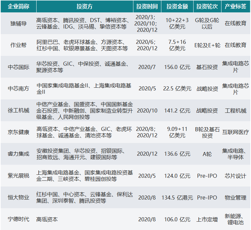251x230 pixels.
Task: Click the 156.0 亿元 amount cell
Action: tap(177, 67)
